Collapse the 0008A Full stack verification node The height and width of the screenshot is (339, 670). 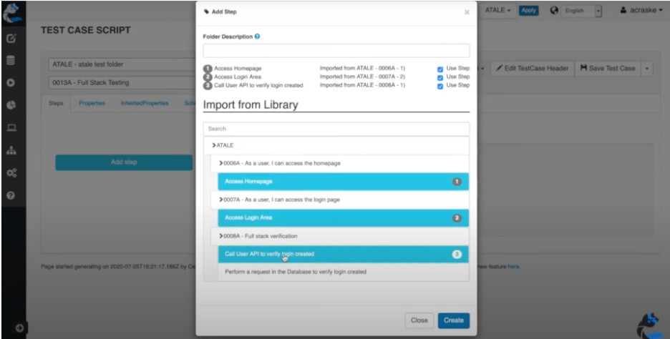pyautogui.click(x=221, y=236)
